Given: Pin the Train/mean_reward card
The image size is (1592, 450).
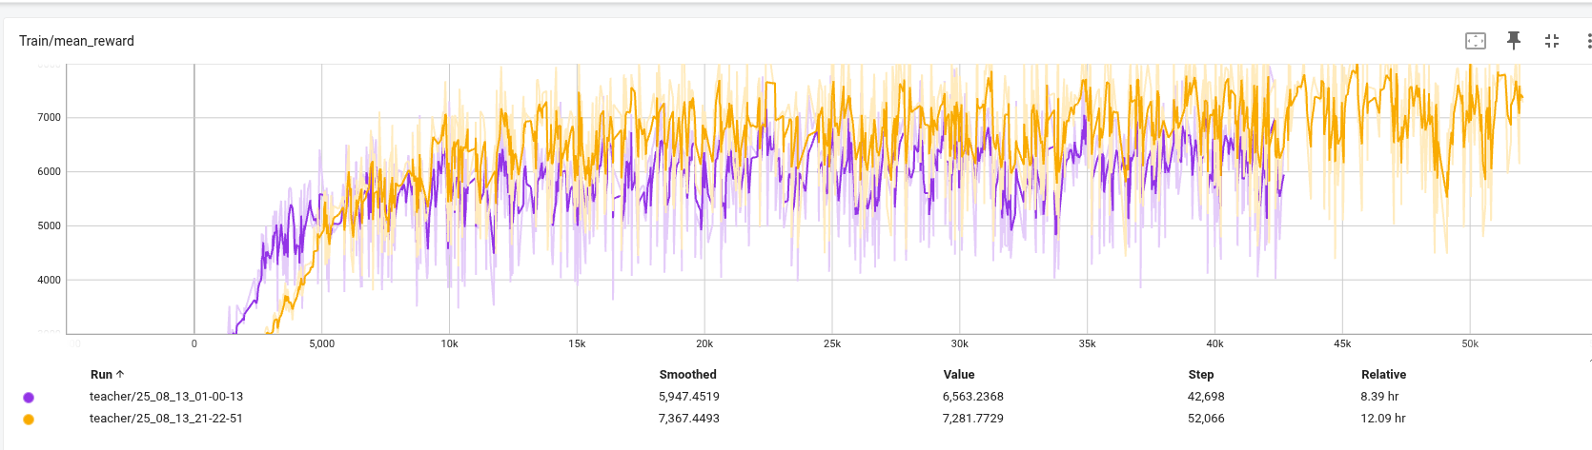Looking at the screenshot, I should [1514, 40].
